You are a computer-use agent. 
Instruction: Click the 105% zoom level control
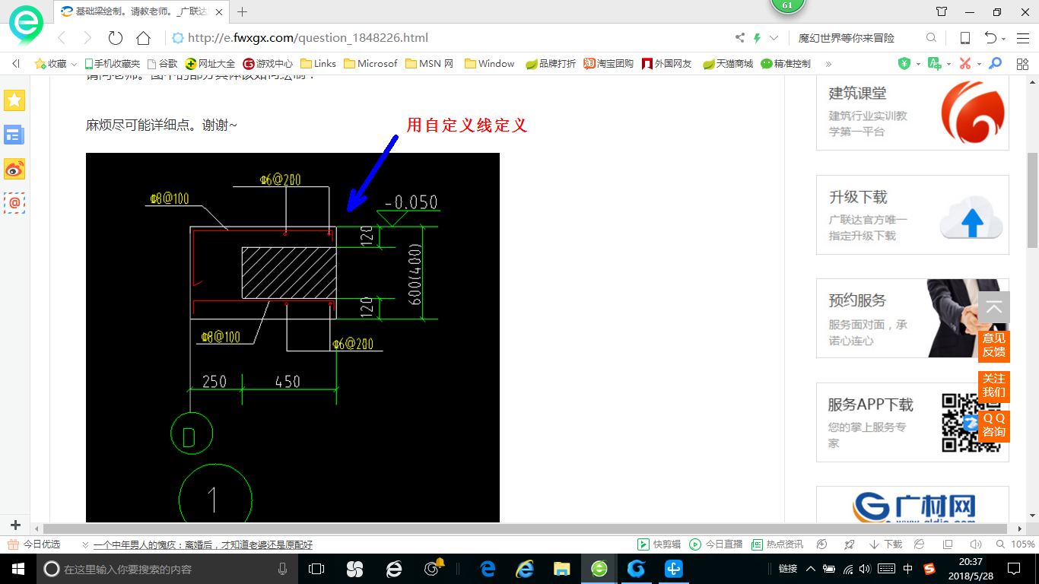1017,544
